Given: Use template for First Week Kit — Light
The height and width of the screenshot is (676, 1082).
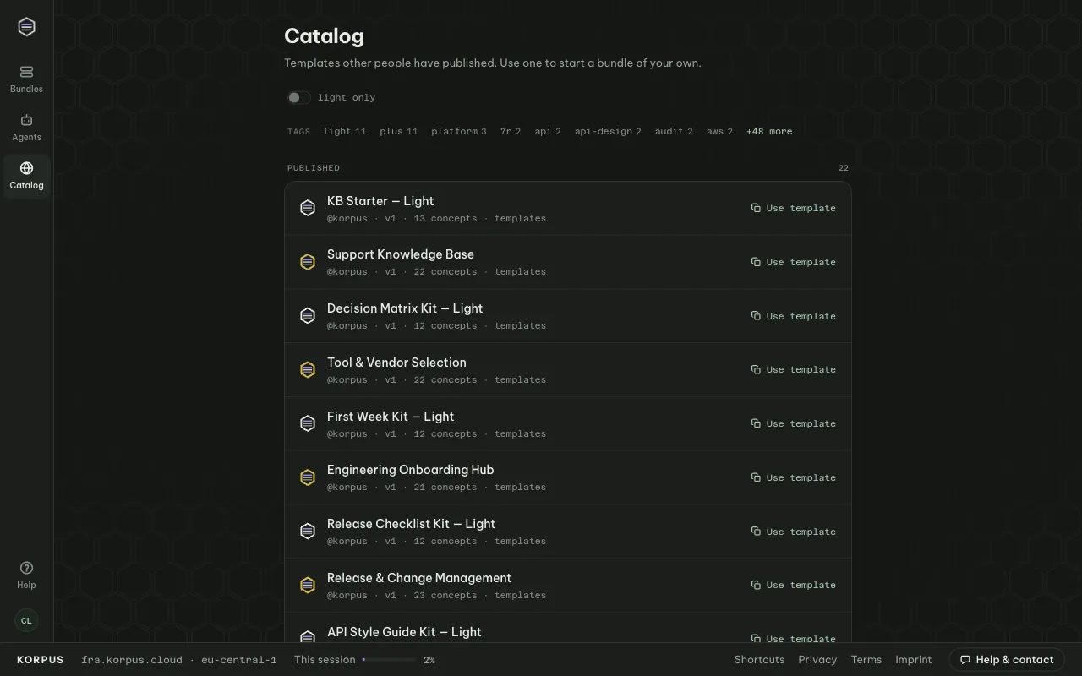Looking at the screenshot, I should click(793, 423).
